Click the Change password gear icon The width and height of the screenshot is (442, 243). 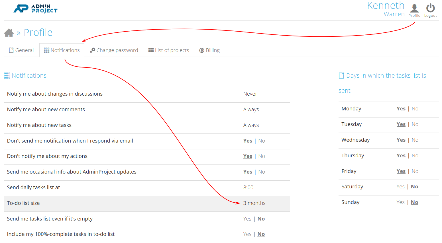tap(93, 50)
